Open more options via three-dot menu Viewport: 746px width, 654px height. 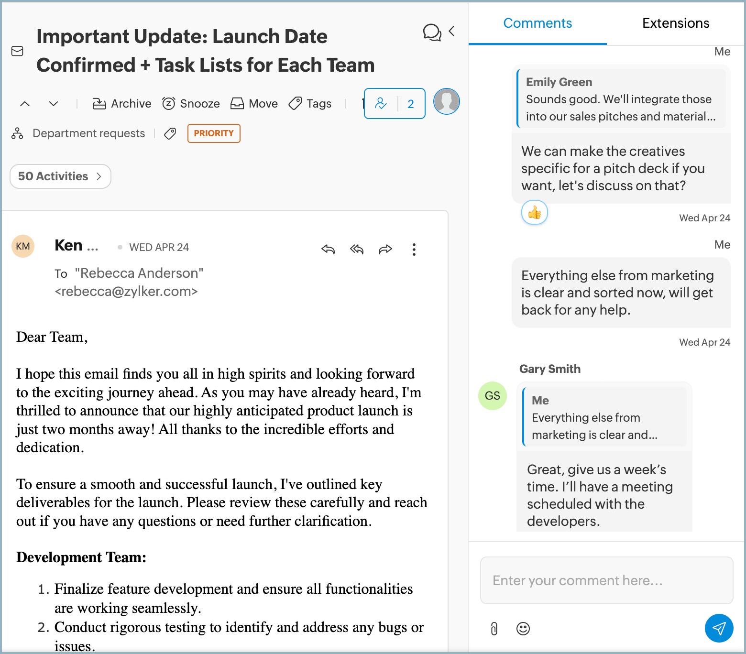click(414, 249)
